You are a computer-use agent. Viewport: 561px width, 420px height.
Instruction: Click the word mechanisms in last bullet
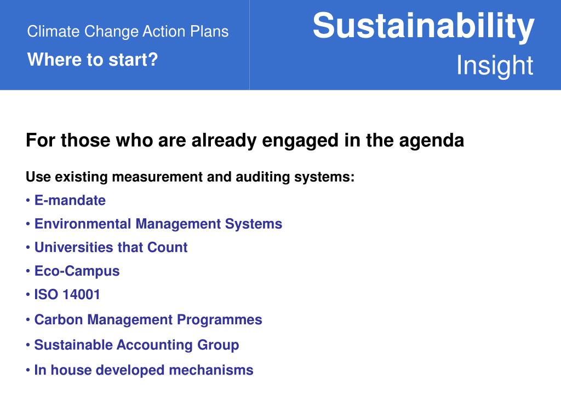pyautogui.click(x=211, y=370)
